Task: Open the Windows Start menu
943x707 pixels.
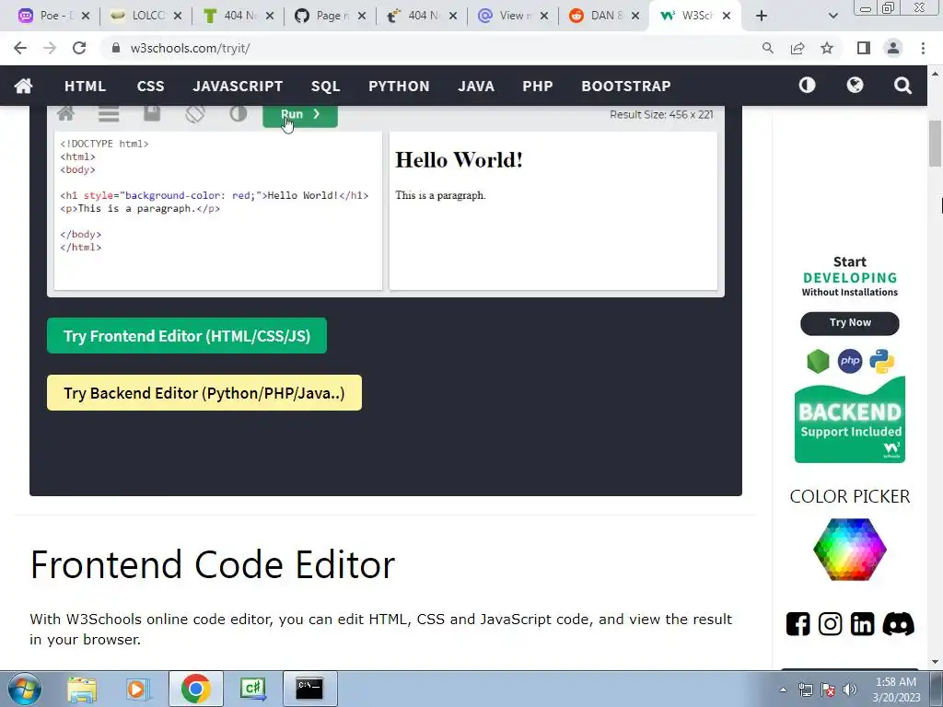Action: (25, 689)
